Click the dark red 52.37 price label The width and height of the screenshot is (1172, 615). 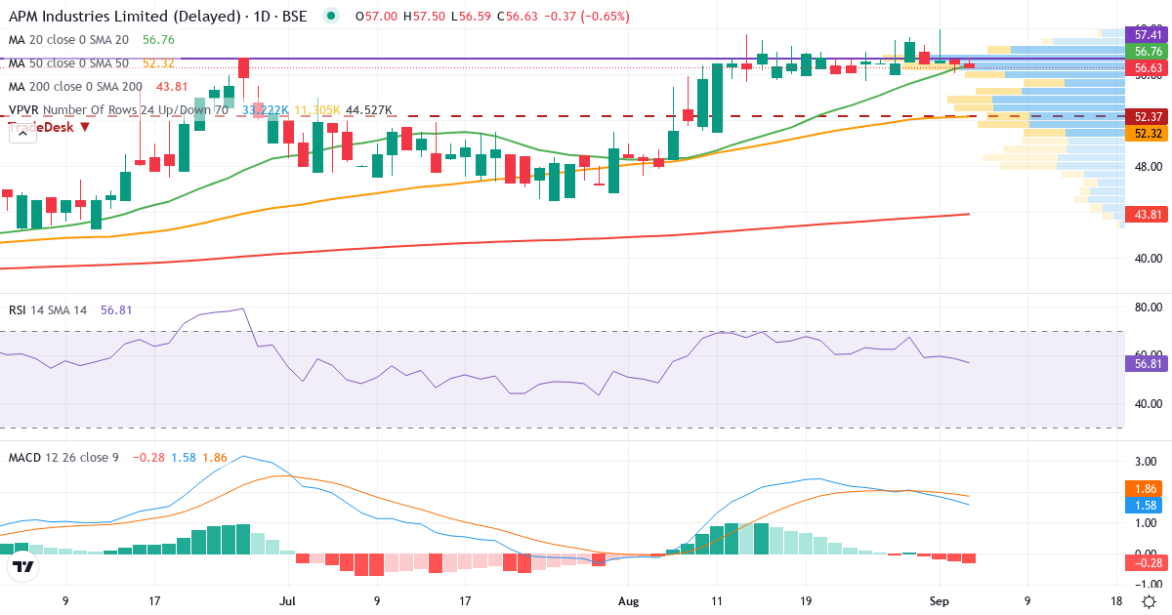coord(1147,116)
